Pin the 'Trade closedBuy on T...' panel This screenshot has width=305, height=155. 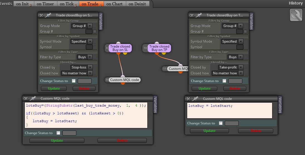199,15
